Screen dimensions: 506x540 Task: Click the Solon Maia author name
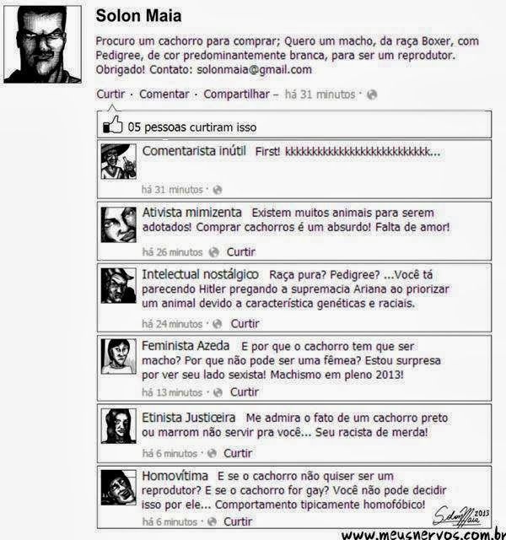(x=138, y=16)
